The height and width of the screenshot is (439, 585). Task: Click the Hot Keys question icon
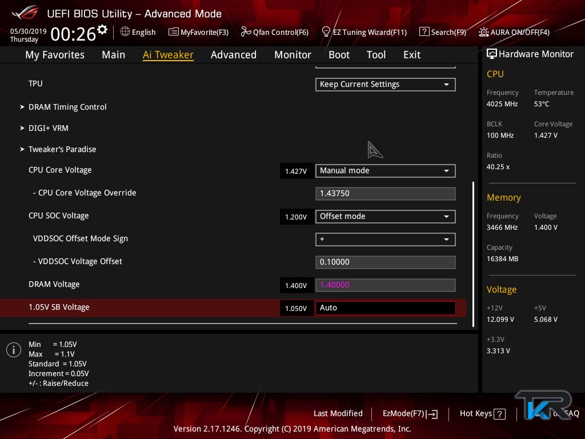499,414
